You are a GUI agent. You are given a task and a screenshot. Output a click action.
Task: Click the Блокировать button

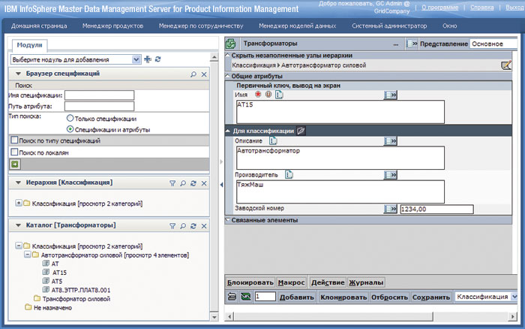(250, 282)
